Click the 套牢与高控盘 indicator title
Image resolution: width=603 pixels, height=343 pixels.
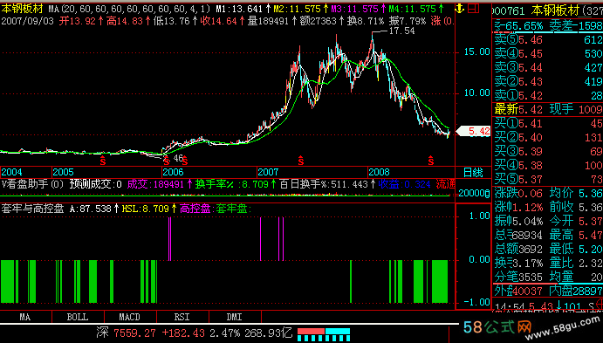32,209
